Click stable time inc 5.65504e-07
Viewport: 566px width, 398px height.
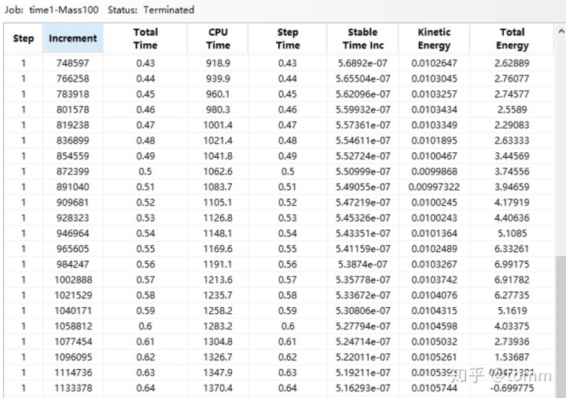[x=362, y=79]
